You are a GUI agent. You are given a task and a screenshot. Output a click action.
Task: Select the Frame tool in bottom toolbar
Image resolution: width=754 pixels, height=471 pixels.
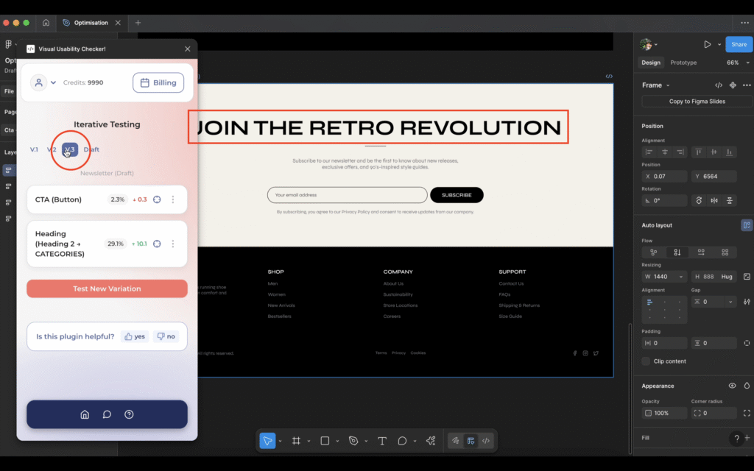click(296, 441)
